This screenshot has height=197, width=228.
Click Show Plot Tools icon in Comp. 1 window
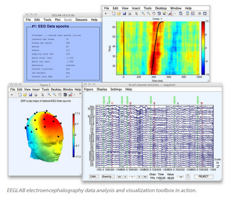click(205, 14)
